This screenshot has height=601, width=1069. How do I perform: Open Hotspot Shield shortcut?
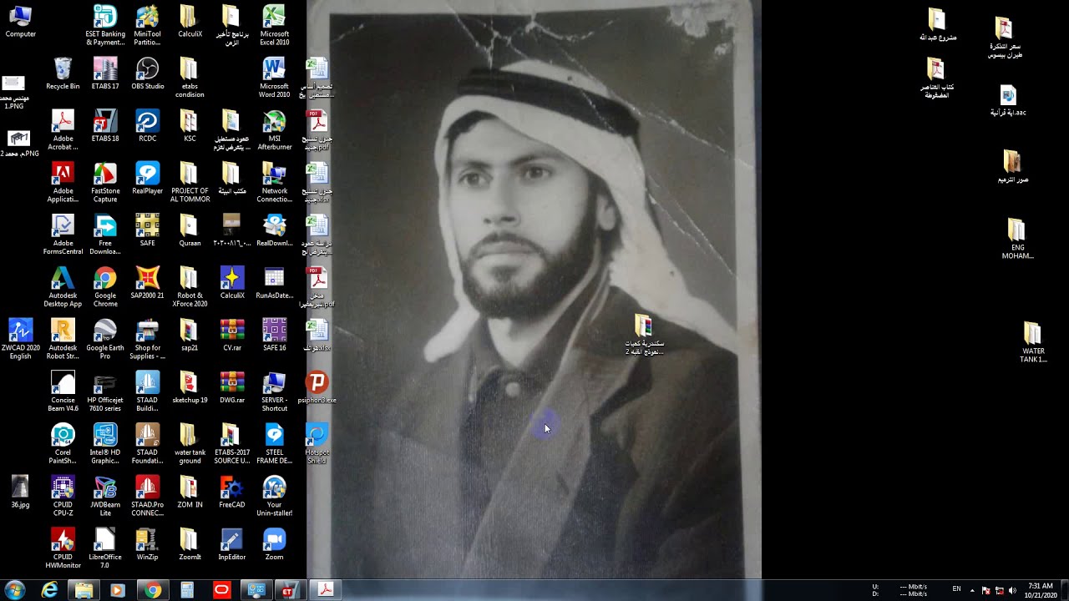(x=317, y=445)
